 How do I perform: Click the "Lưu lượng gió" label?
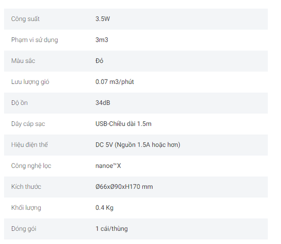point(30,82)
